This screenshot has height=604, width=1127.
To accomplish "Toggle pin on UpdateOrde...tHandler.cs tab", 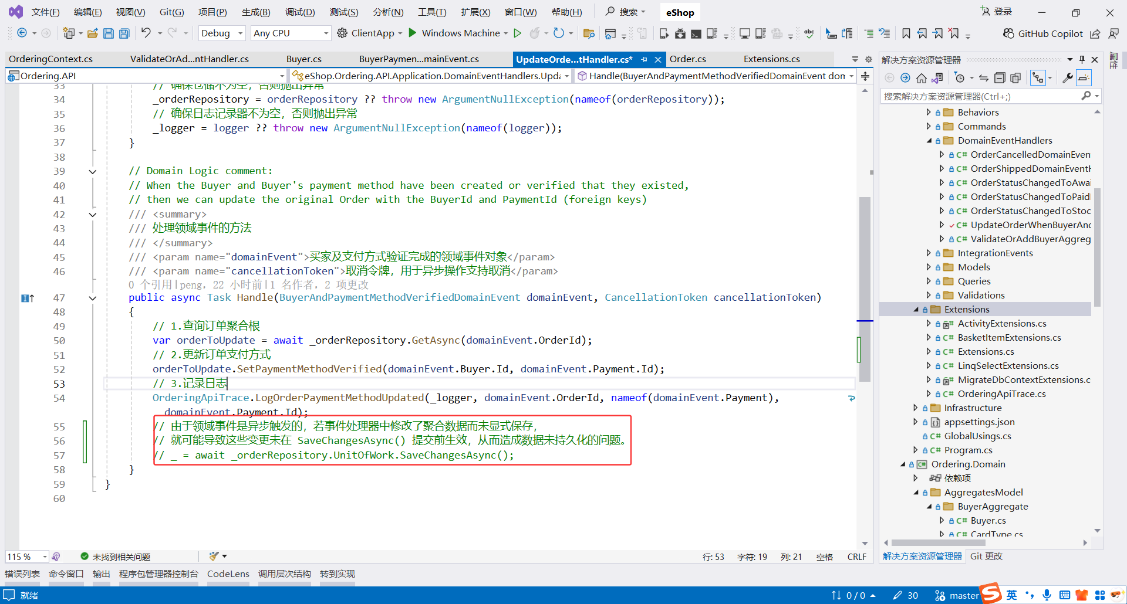I will (x=645, y=59).
